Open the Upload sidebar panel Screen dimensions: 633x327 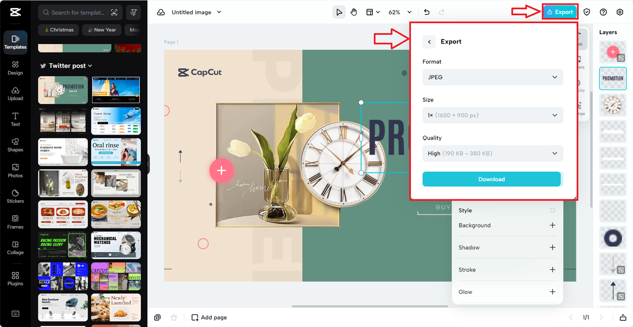(x=15, y=93)
